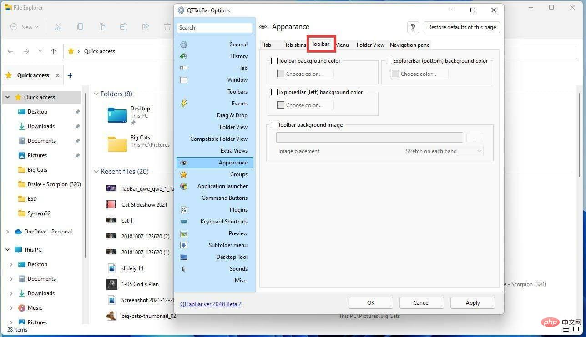Click the Cancel button
Screen dimensions: 586x337
421,303
